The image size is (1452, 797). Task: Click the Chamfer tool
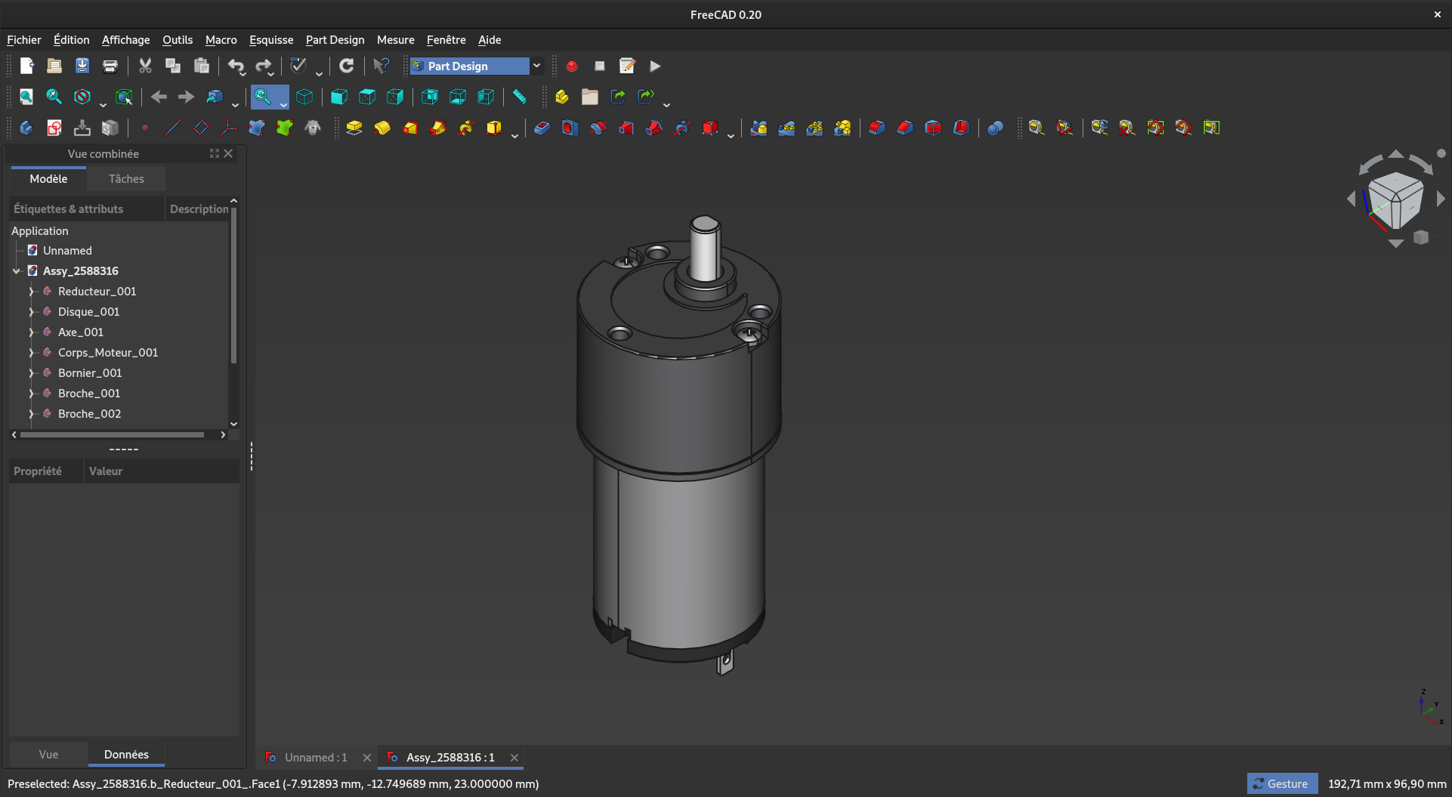coord(905,128)
